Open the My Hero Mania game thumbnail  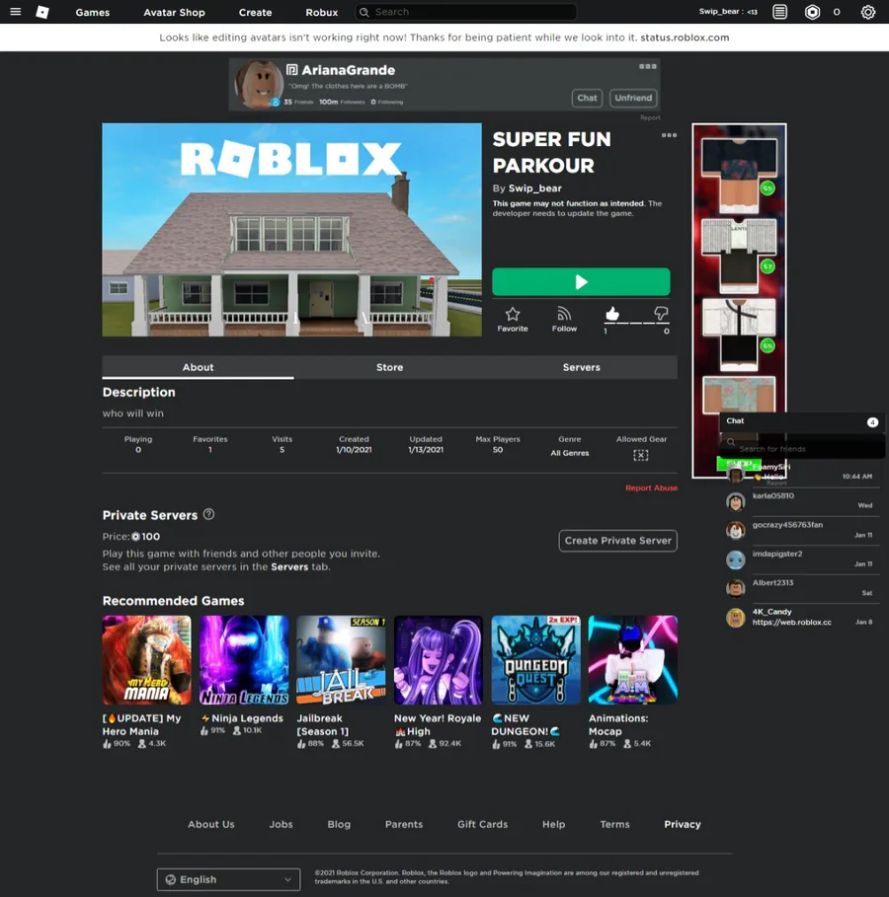pyautogui.click(x=146, y=659)
